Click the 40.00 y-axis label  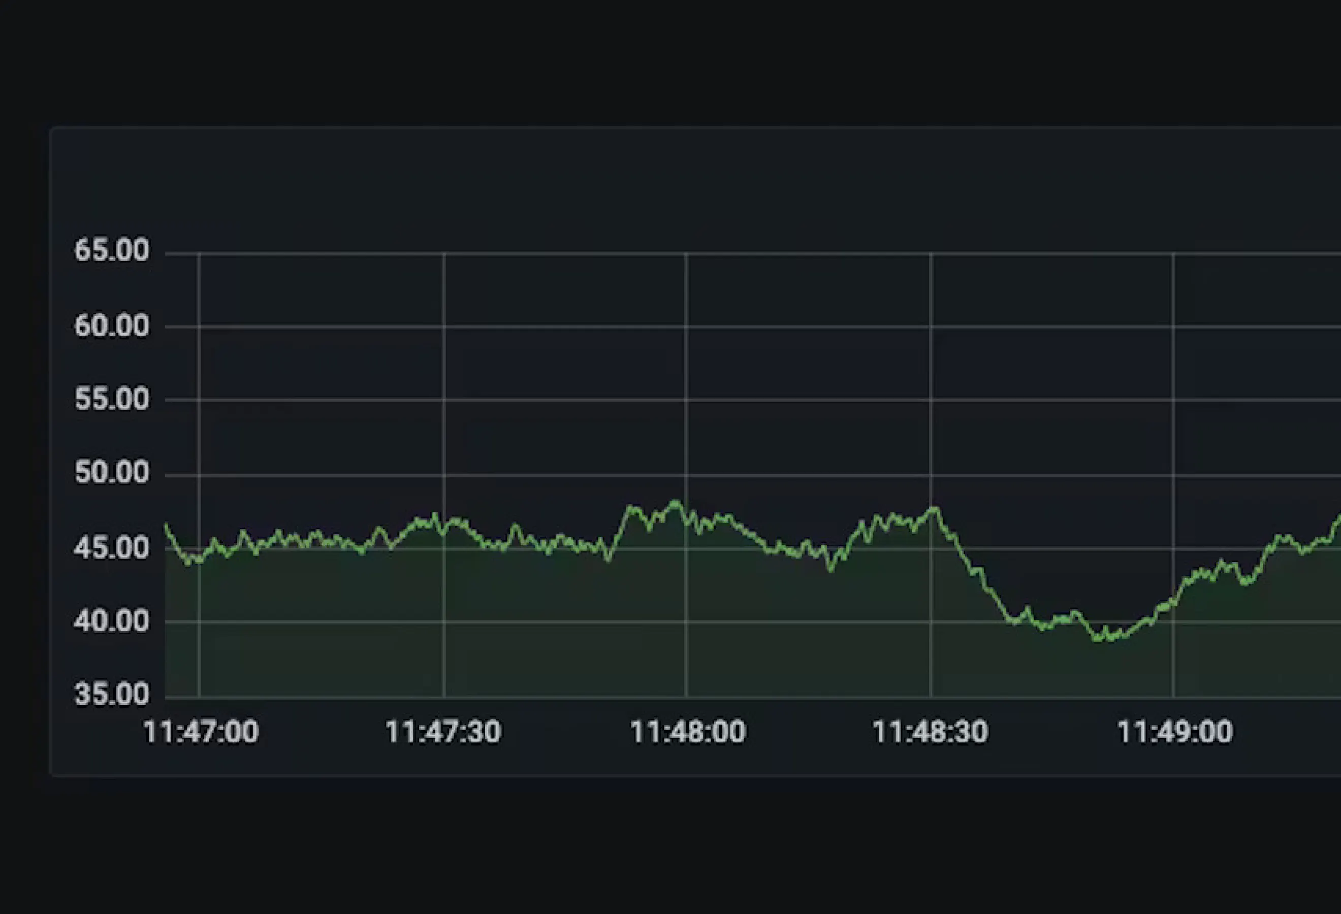coord(111,622)
